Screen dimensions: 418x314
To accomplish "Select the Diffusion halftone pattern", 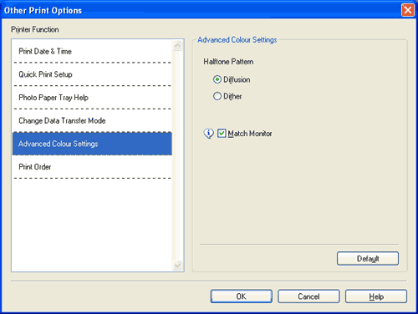I will click(217, 79).
